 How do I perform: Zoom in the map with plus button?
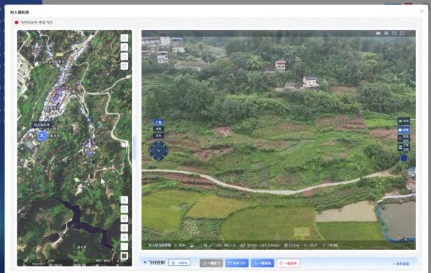coord(124,237)
